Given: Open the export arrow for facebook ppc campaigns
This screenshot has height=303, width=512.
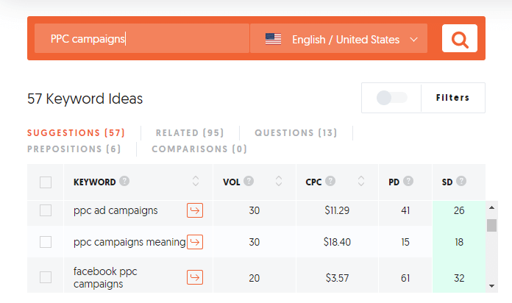Looking at the screenshot, I should [x=195, y=277].
